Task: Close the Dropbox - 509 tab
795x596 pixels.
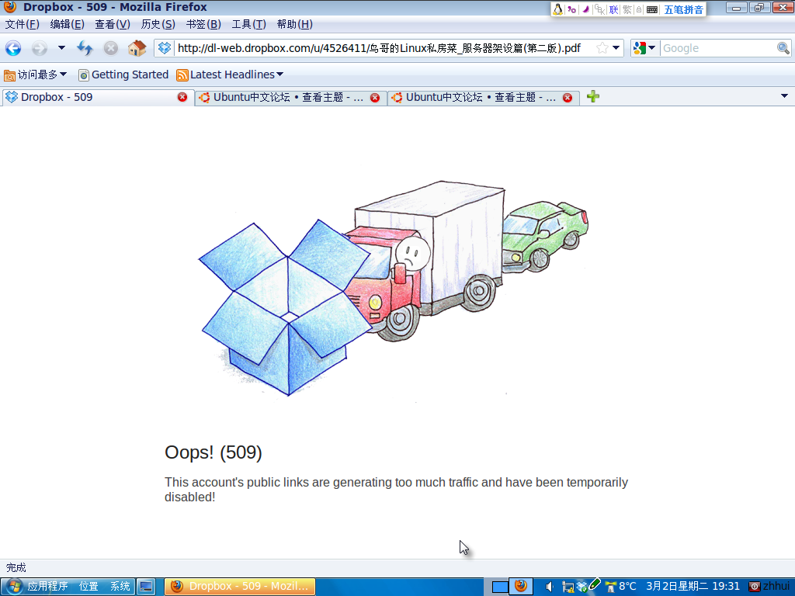Action: (182, 97)
